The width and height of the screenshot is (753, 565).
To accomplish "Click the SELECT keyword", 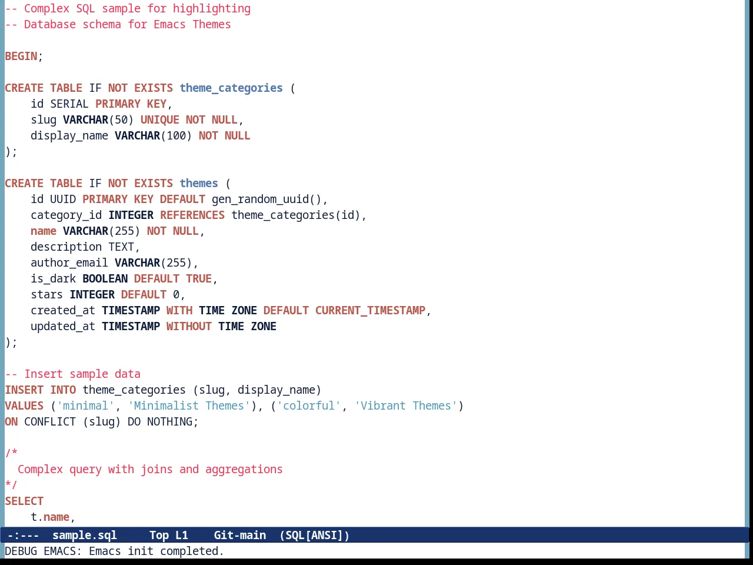I will (x=24, y=501).
